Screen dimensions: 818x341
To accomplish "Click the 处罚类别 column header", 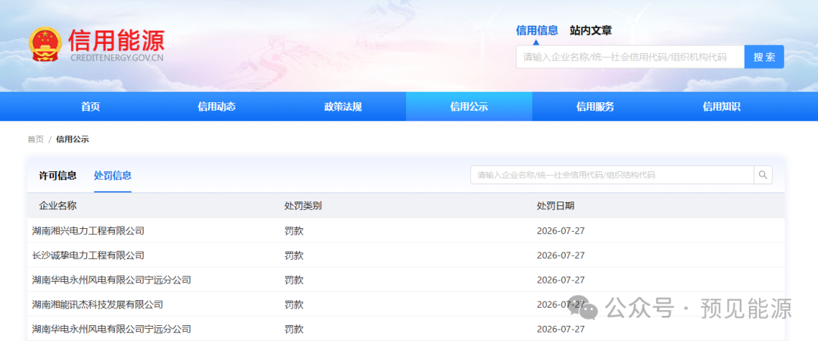I will point(303,206).
